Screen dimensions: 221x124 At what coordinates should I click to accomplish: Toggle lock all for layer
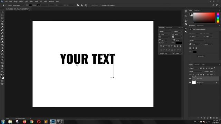coord(203,74)
